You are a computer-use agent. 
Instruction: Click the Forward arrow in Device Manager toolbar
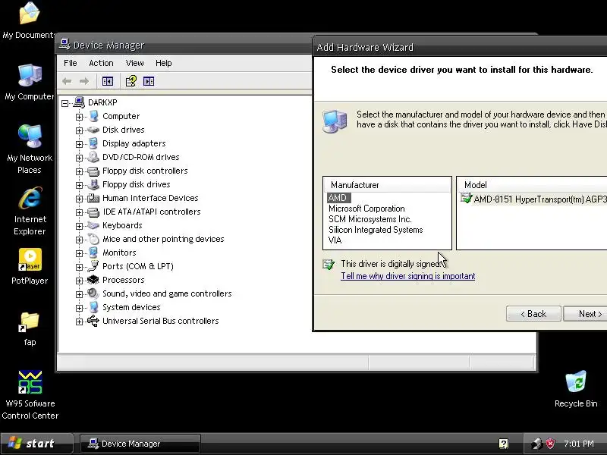[84, 81]
